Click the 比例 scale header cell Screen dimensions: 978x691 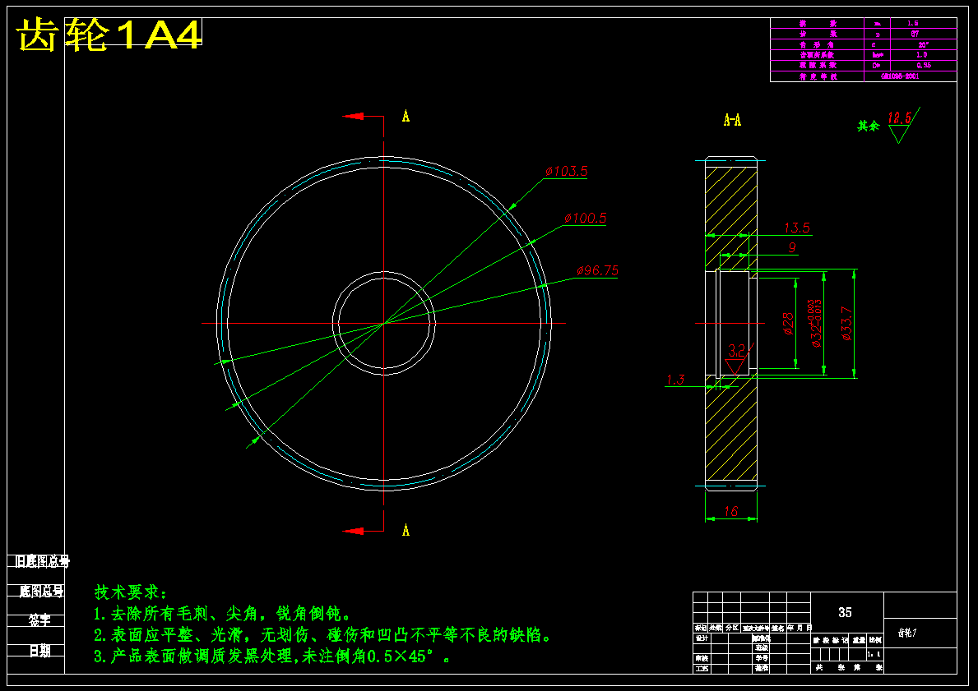[x=875, y=640]
